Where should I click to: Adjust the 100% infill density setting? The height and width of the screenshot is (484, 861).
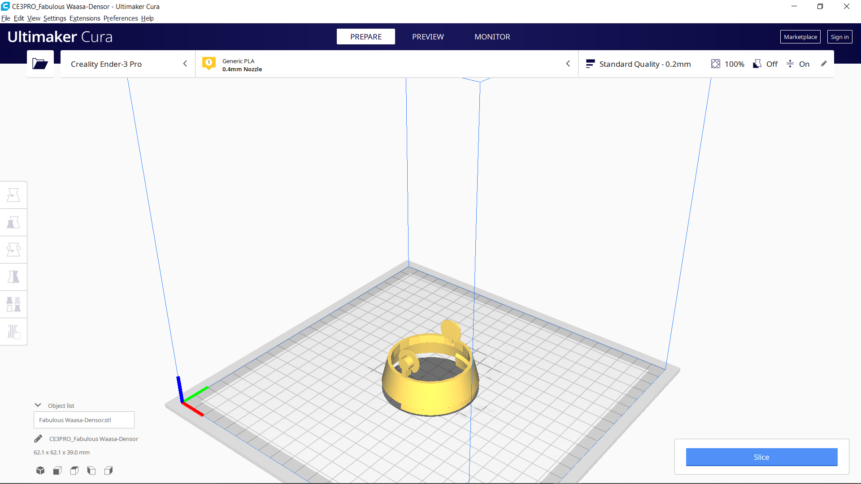727,64
